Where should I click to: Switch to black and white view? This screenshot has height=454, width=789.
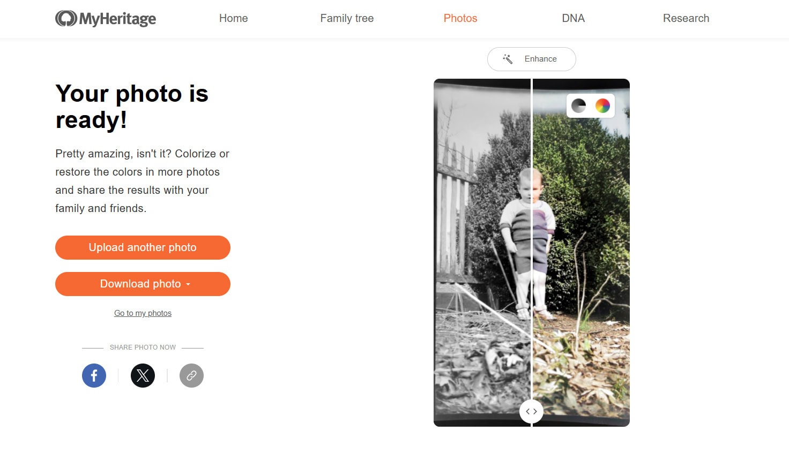tap(578, 105)
